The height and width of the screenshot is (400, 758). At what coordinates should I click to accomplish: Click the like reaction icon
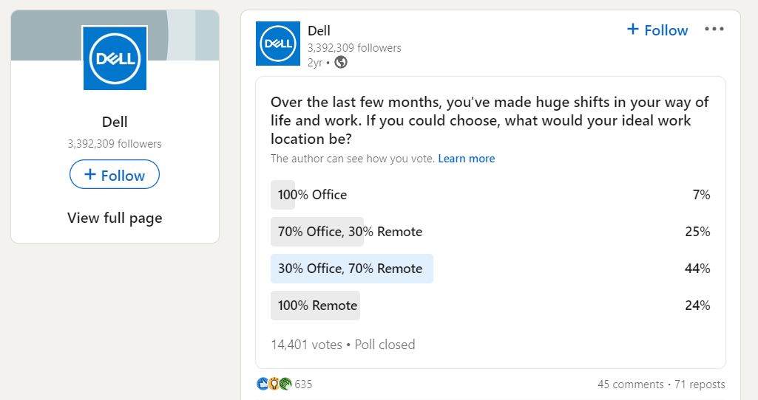click(x=263, y=384)
